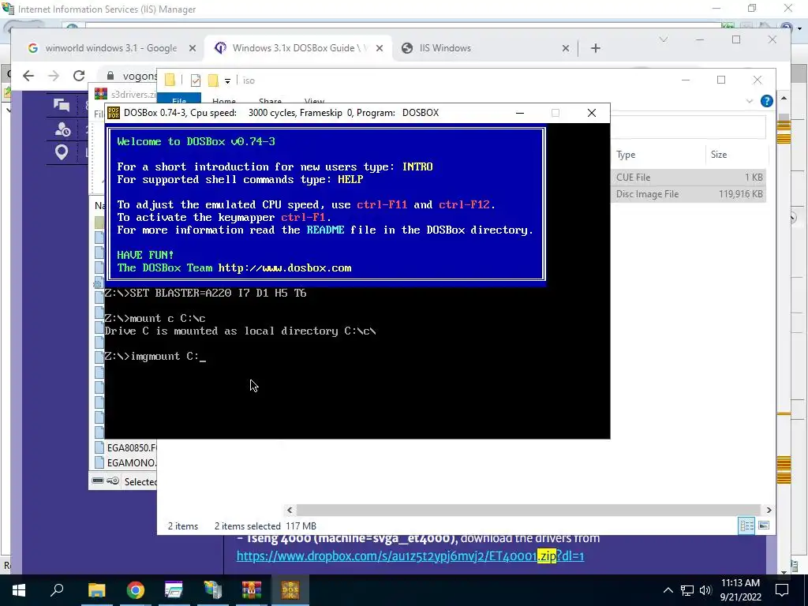Close the DOSBox Guide tab

(x=380, y=48)
